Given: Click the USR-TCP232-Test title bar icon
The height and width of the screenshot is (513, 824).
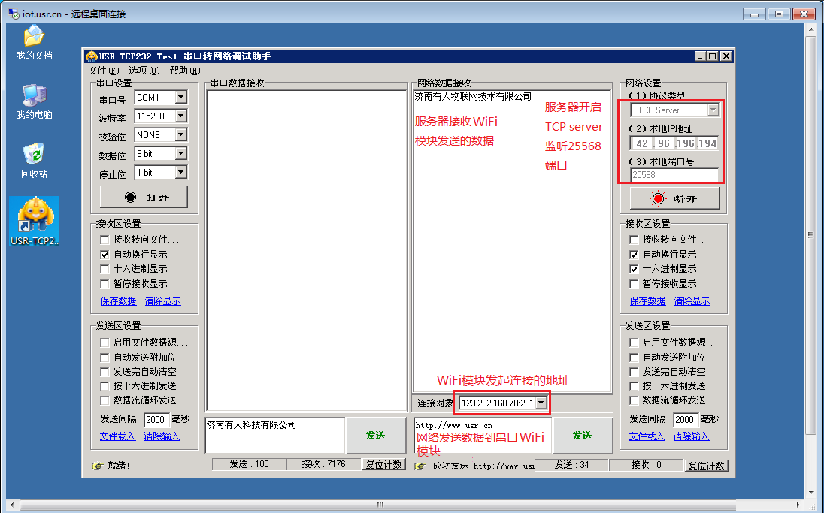Looking at the screenshot, I should click(90, 56).
